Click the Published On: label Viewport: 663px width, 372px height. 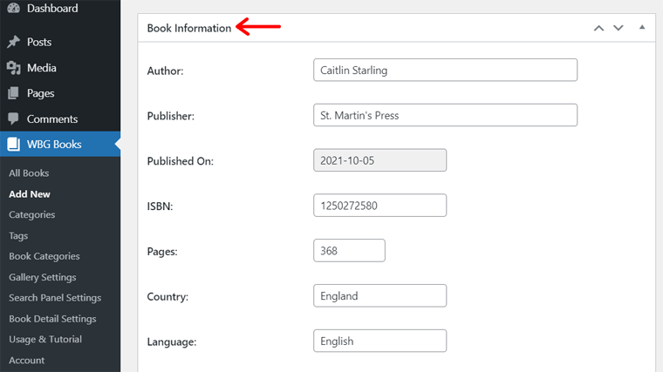point(180,161)
